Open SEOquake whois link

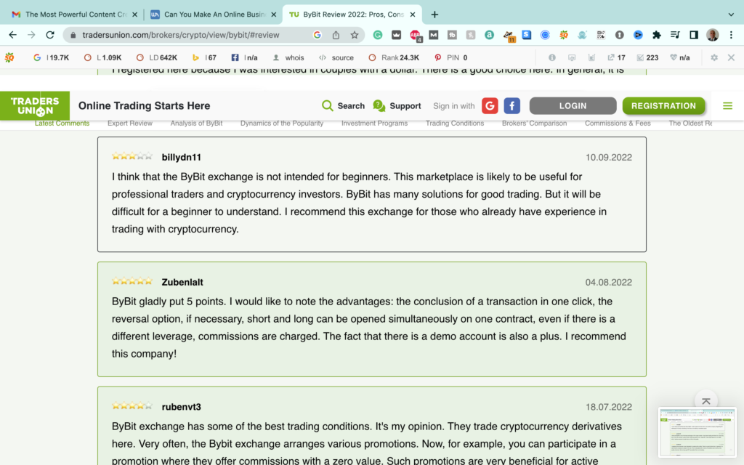point(289,57)
